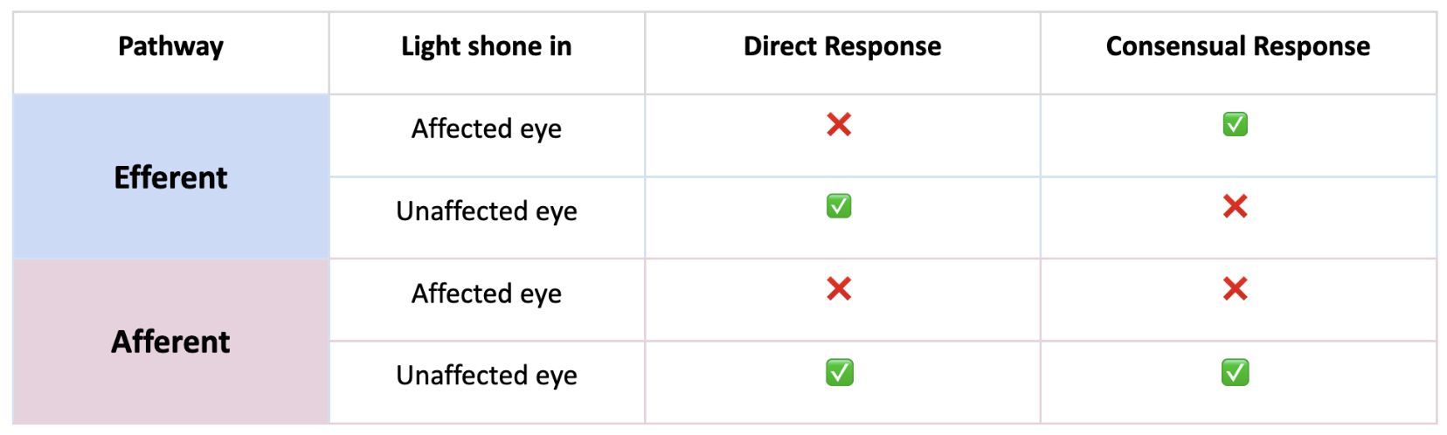Click the green check for afferent unaffected-eye consensual response
This screenshot has width=1447, height=435.
[1235, 373]
